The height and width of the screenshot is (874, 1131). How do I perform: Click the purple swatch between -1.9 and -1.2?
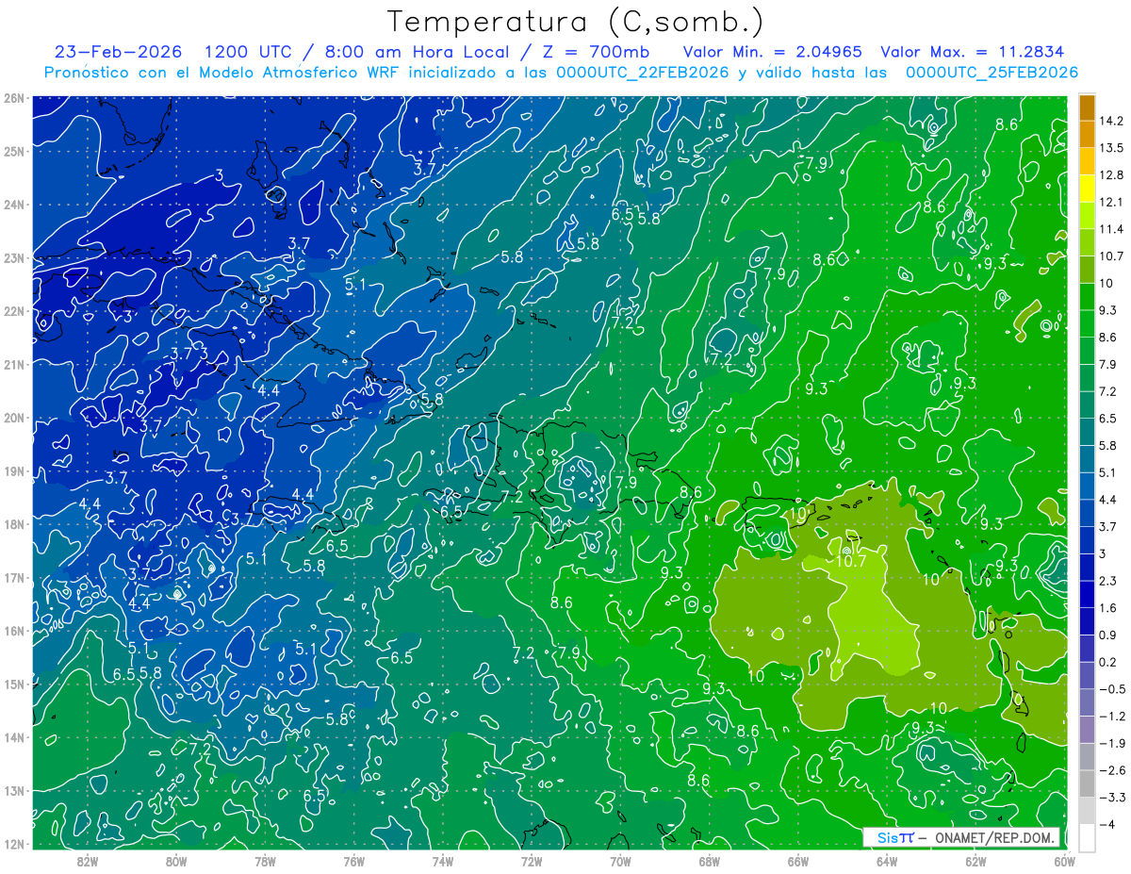click(x=1088, y=729)
